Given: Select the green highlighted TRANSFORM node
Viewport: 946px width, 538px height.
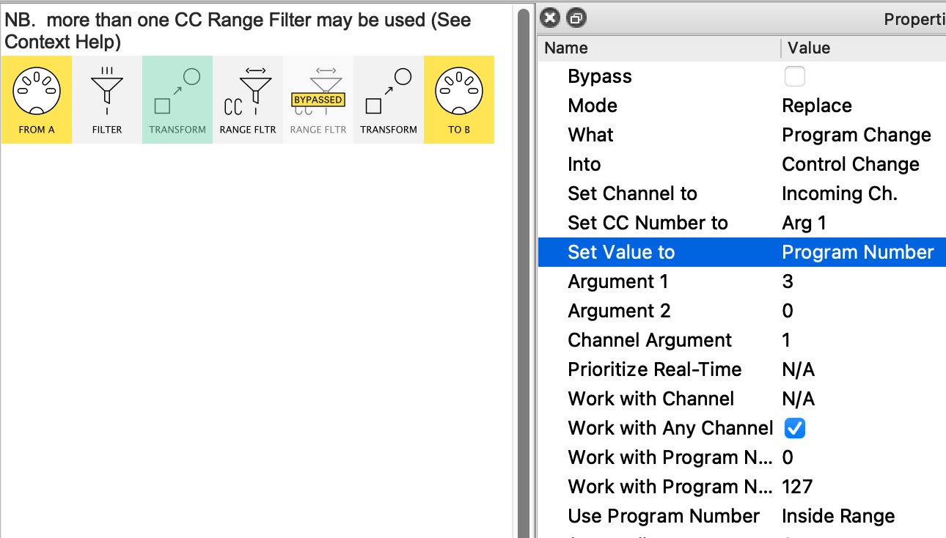Looking at the screenshot, I should pos(177,100).
